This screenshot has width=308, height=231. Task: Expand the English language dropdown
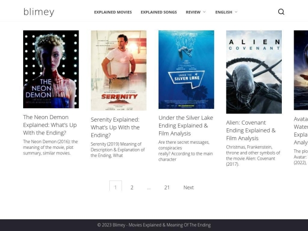click(x=226, y=12)
